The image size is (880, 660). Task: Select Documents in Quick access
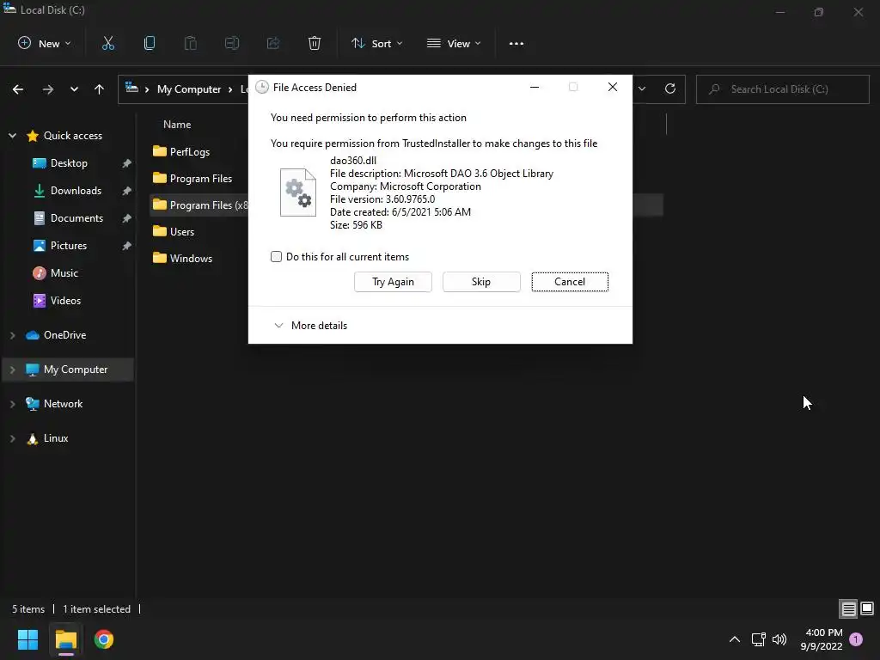coord(76,218)
